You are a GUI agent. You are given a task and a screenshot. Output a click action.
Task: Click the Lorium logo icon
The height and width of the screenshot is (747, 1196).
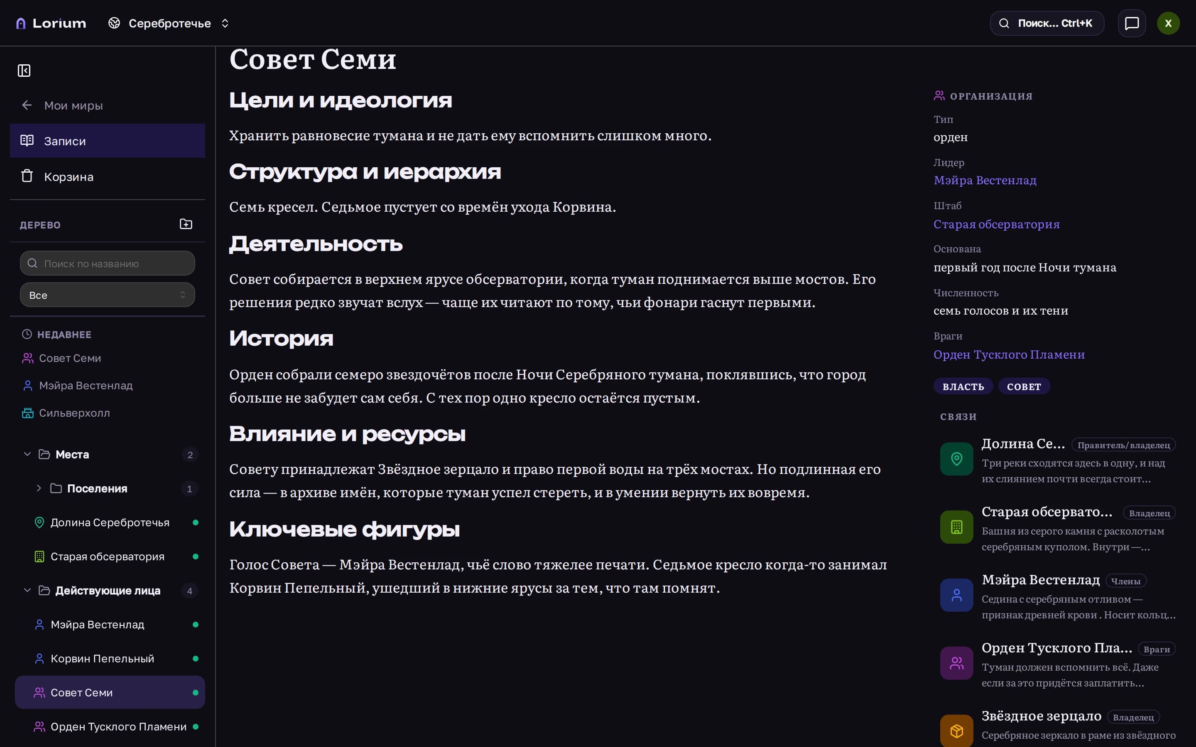(x=21, y=23)
